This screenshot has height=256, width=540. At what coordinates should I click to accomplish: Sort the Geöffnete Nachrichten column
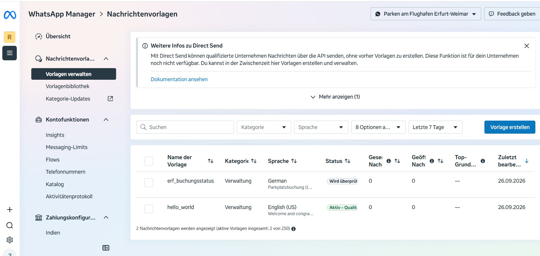[440, 161]
